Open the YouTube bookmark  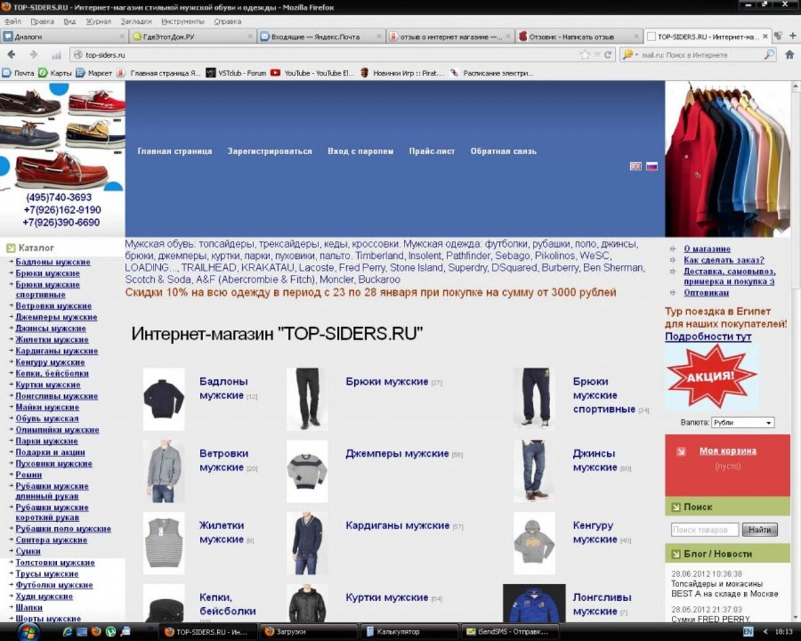(312, 73)
